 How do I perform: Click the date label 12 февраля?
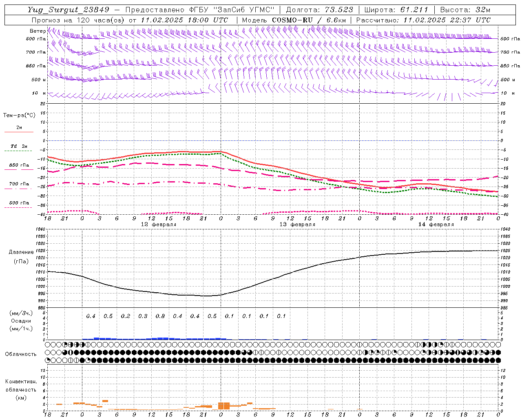(159, 225)
